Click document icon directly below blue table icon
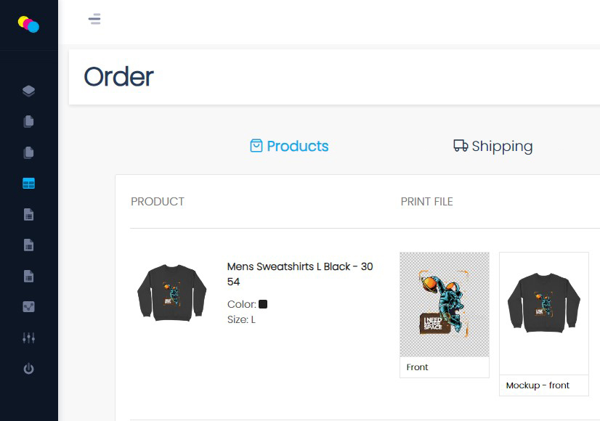 click(28, 214)
